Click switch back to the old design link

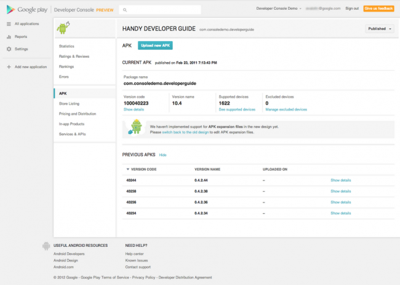click(x=185, y=133)
